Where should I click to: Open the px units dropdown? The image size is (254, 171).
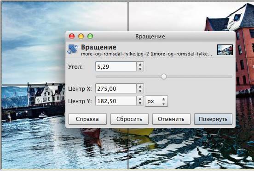(156, 101)
